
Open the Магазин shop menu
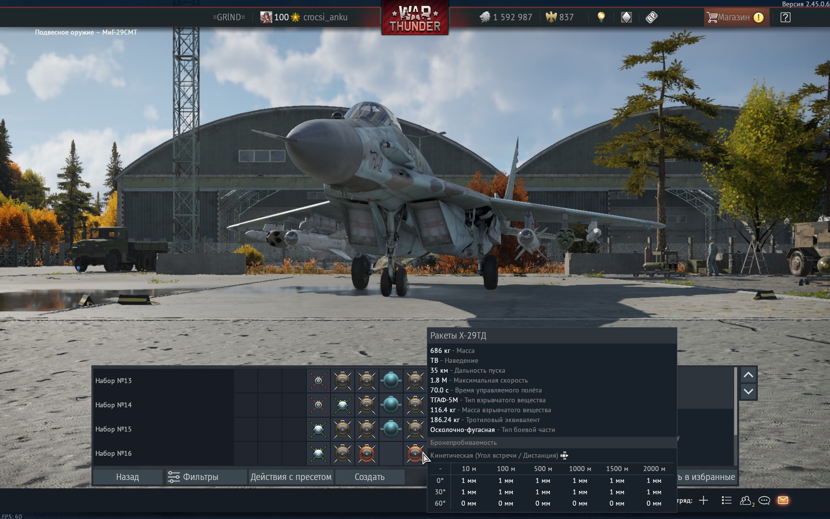tap(735, 17)
